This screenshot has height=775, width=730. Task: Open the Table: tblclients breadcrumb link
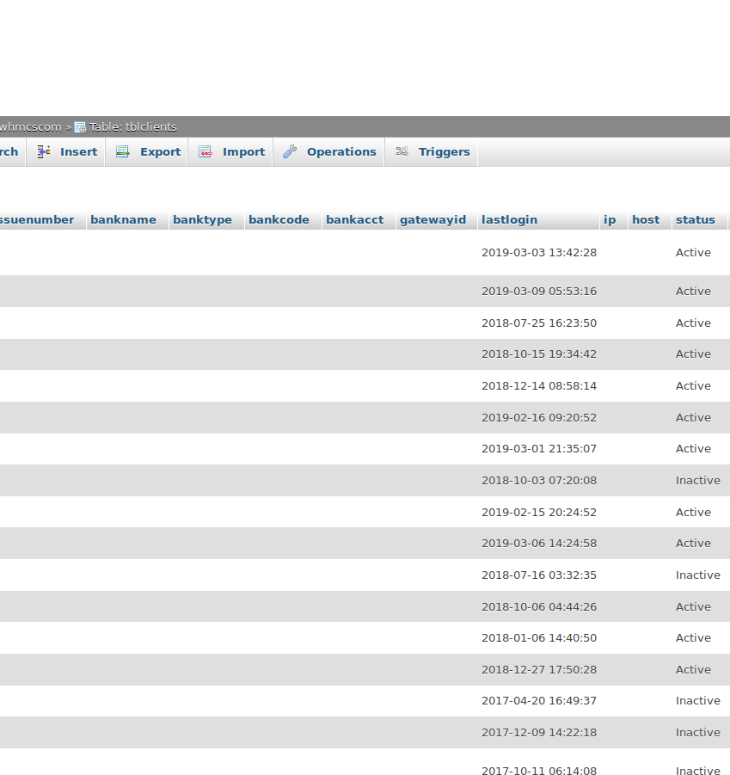pyautogui.click(x=132, y=127)
